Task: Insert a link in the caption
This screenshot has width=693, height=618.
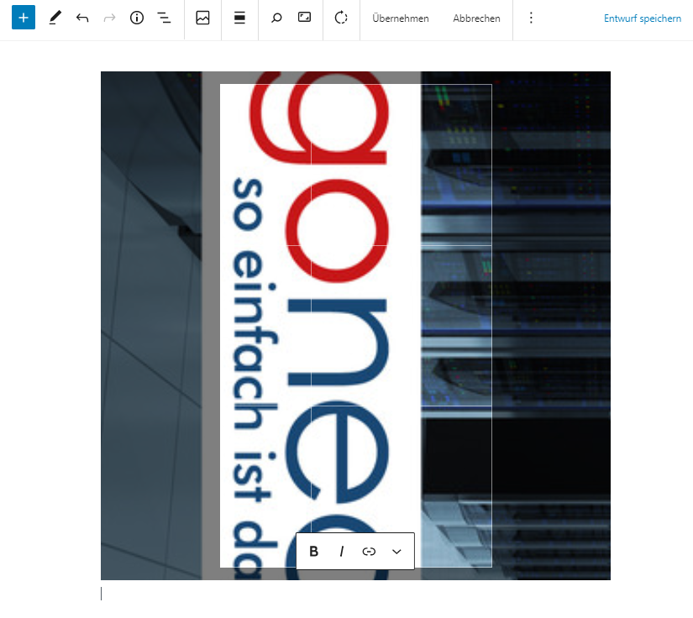Action: coord(369,552)
